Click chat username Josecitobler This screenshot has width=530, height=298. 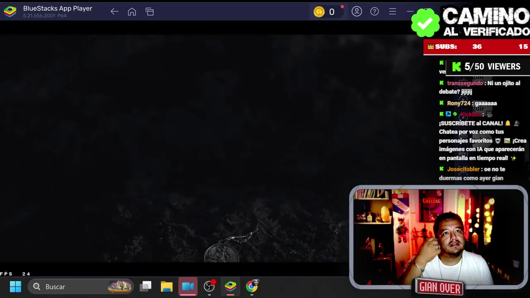pyautogui.click(x=463, y=169)
